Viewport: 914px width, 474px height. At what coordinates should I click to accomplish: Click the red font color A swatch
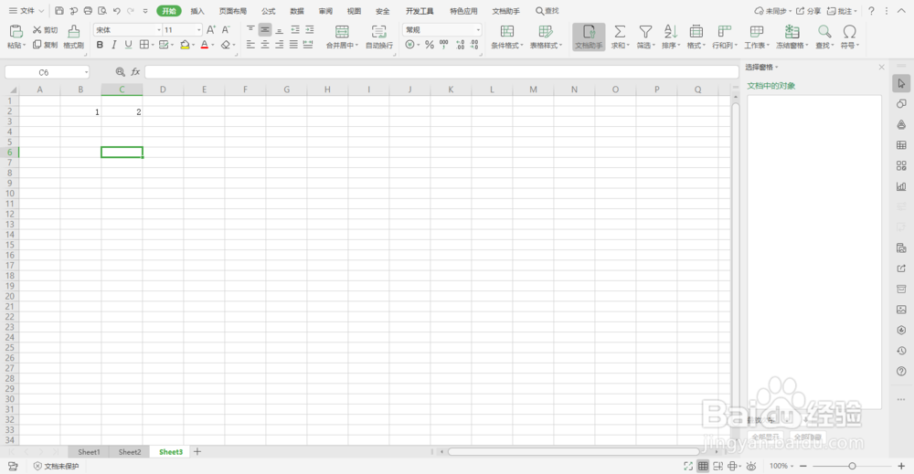point(204,45)
